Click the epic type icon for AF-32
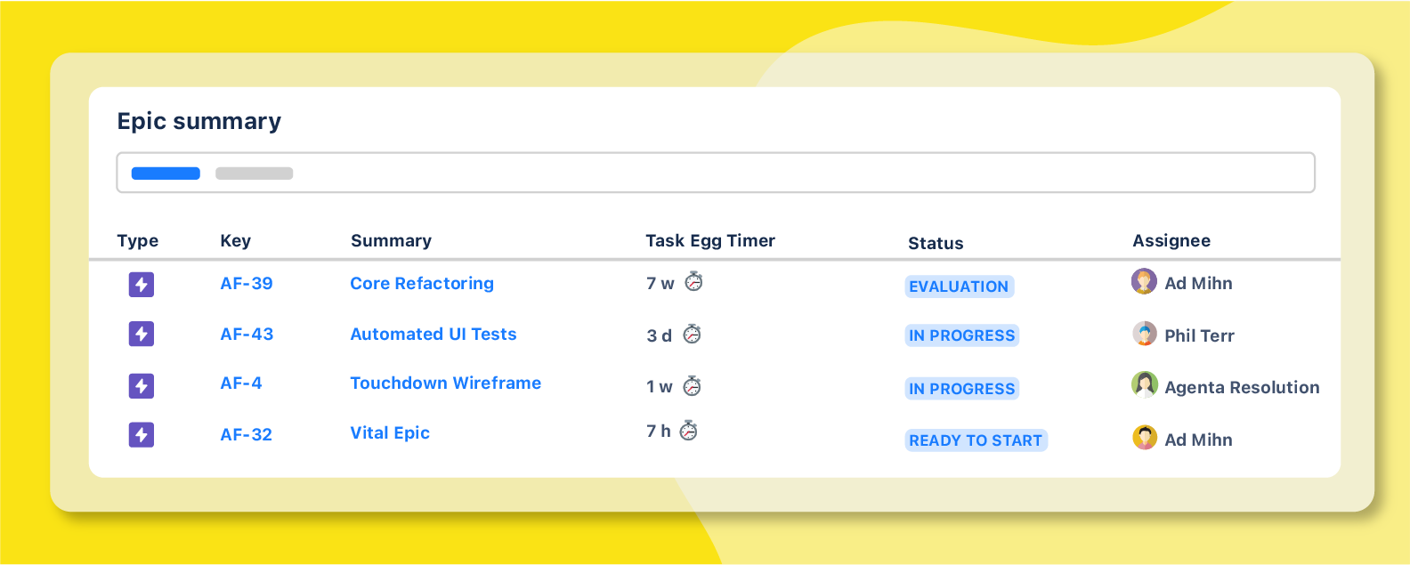1410x565 pixels. [x=142, y=435]
